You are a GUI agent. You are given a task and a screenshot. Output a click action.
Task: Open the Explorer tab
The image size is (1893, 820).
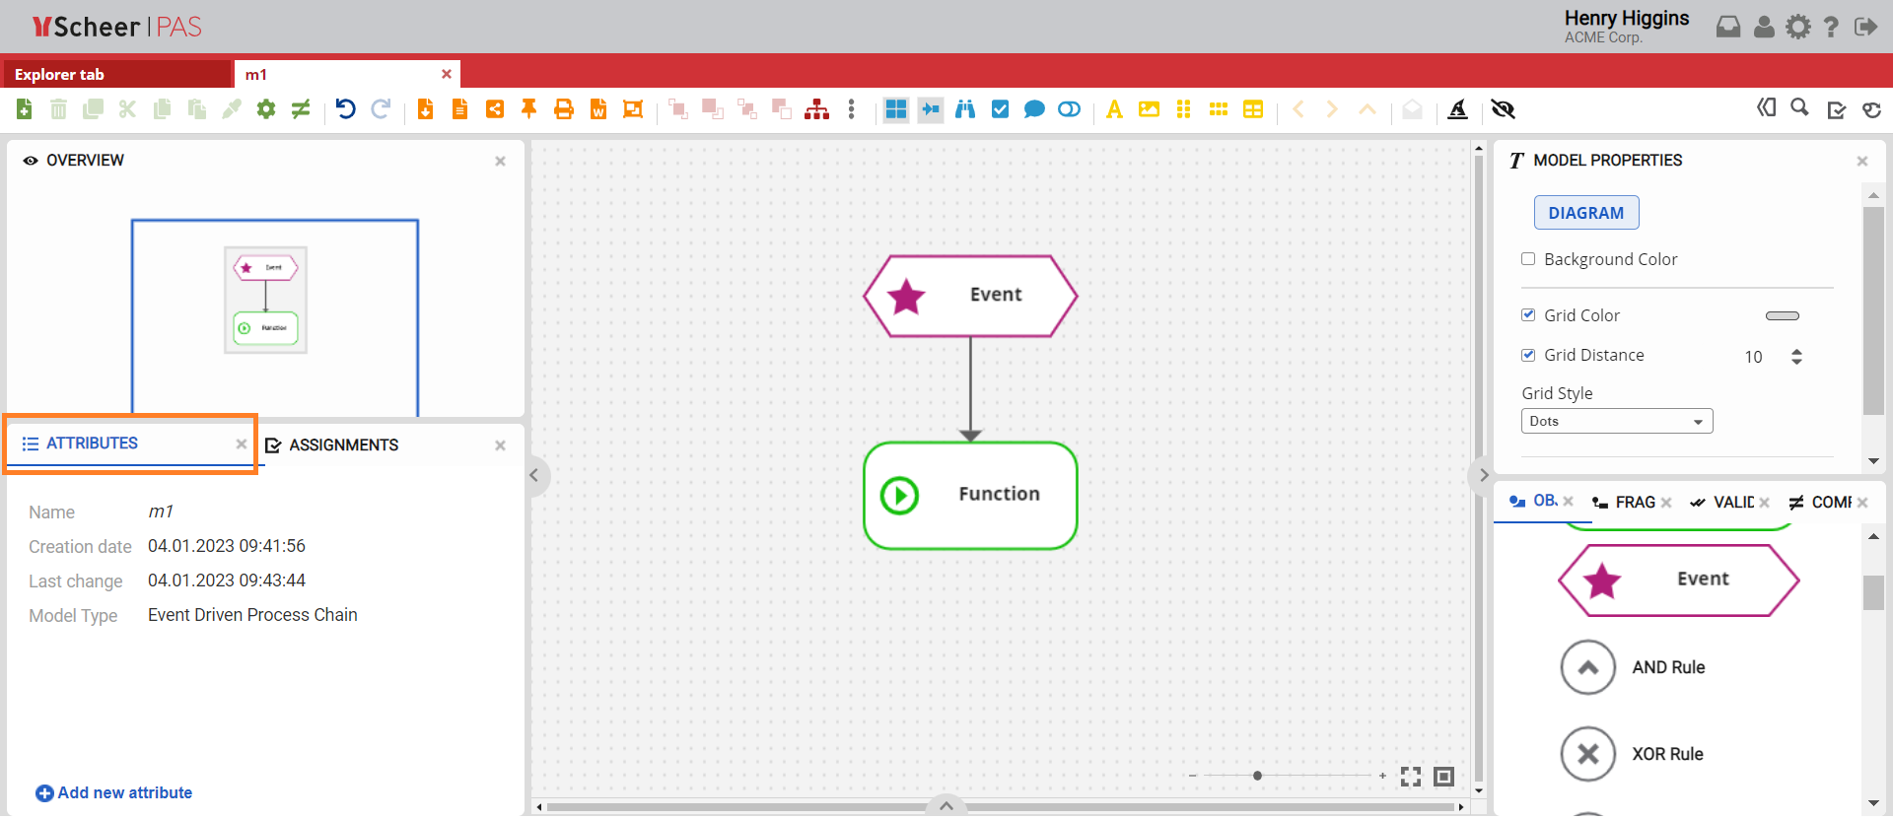point(59,75)
